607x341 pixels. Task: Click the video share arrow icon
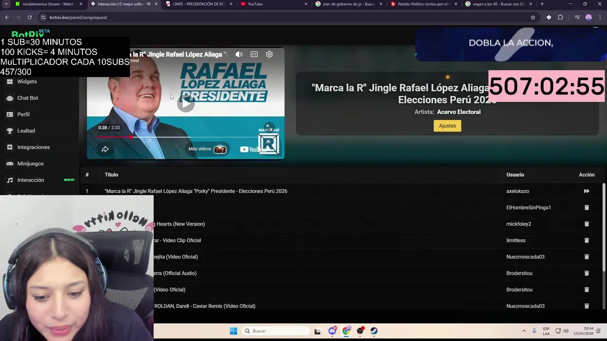pos(105,149)
